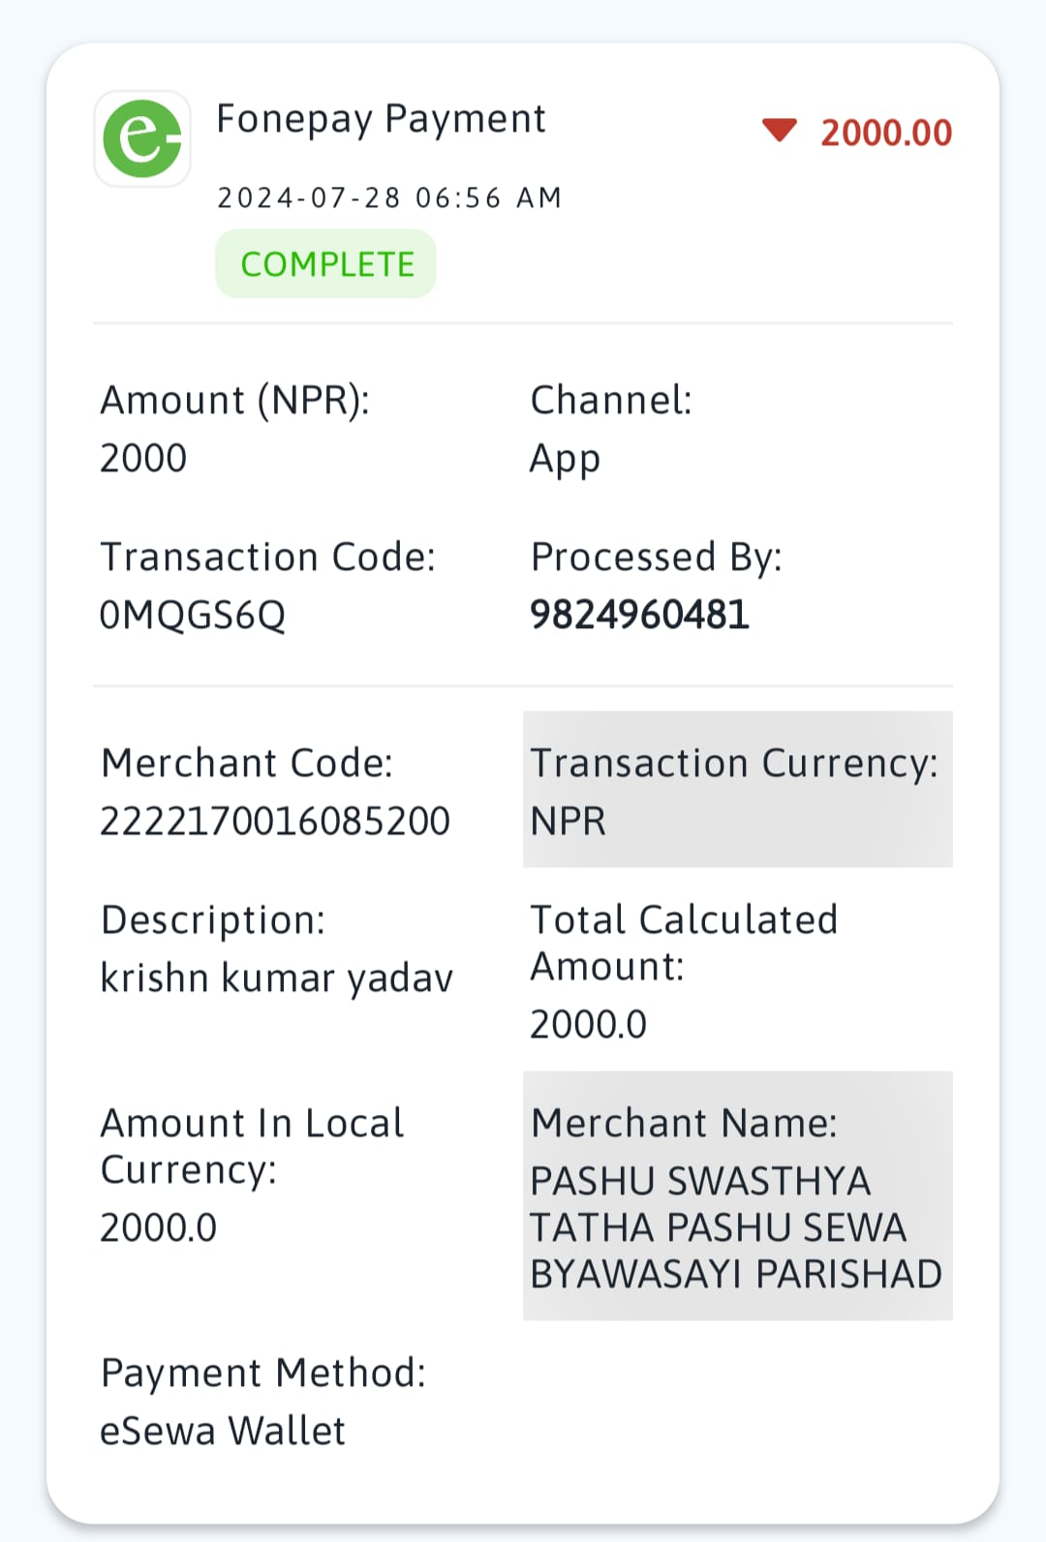Select the Merchant Name PASHU SWASTHYA block

point(738,1195)
